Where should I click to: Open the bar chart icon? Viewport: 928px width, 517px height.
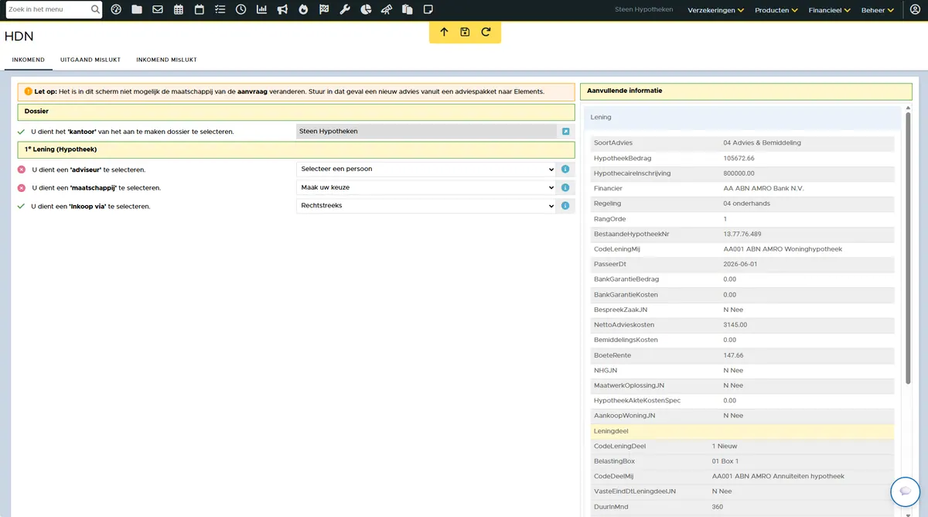[x=262, y=10]
